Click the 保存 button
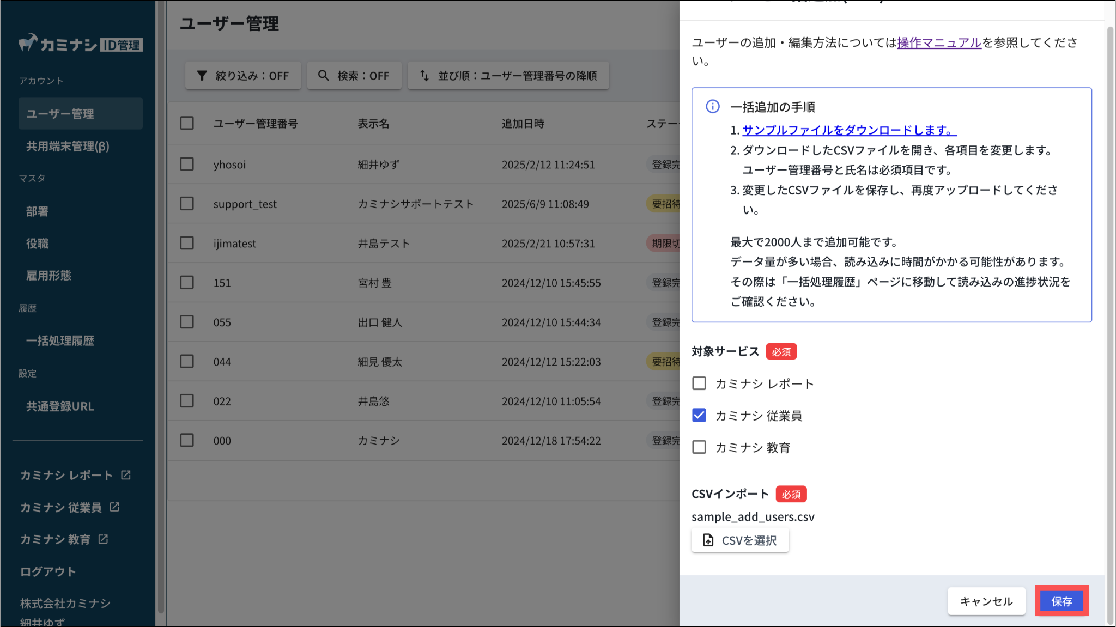 1062,601
